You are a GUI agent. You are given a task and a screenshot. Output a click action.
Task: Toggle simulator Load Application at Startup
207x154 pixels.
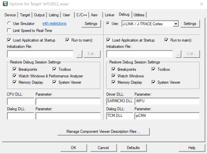9,40
